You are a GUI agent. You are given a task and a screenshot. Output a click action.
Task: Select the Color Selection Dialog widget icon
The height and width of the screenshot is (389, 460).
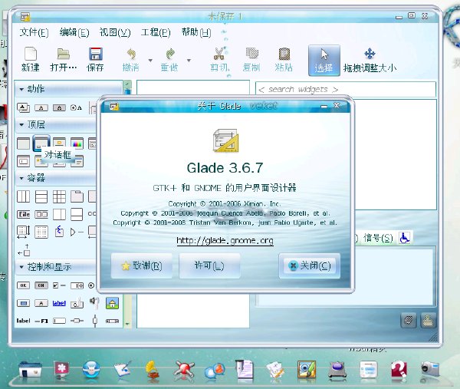(77, 143)
